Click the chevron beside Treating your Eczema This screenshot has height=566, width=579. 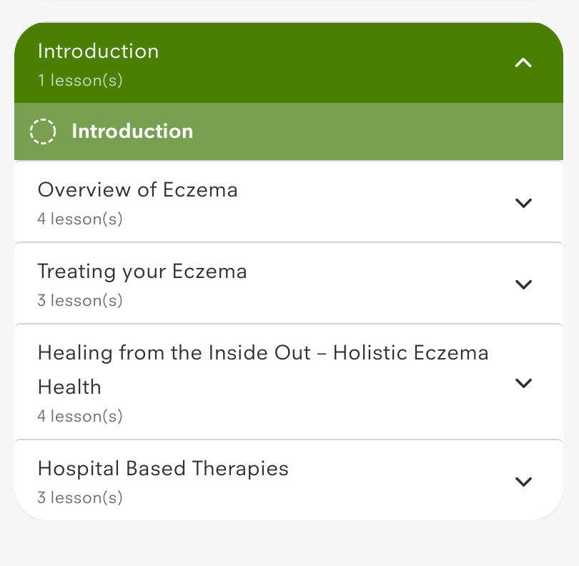(523, 284)
